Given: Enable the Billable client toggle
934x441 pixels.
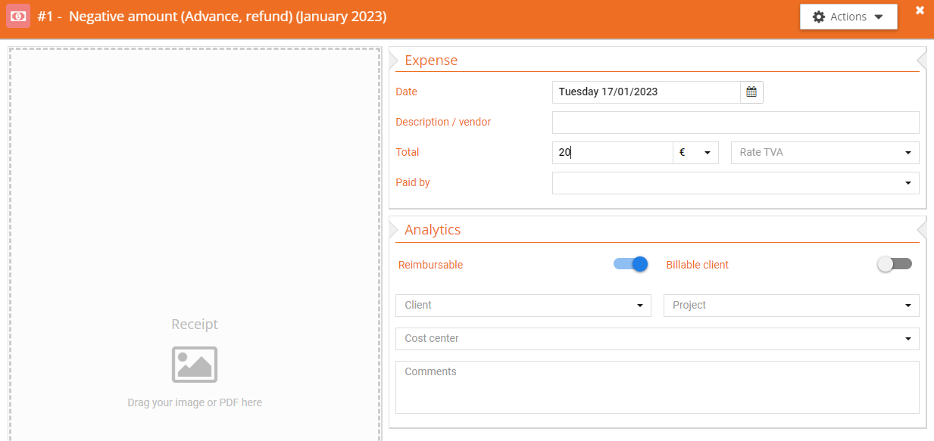Looking at the screenshot, I should tap(895, 264).
